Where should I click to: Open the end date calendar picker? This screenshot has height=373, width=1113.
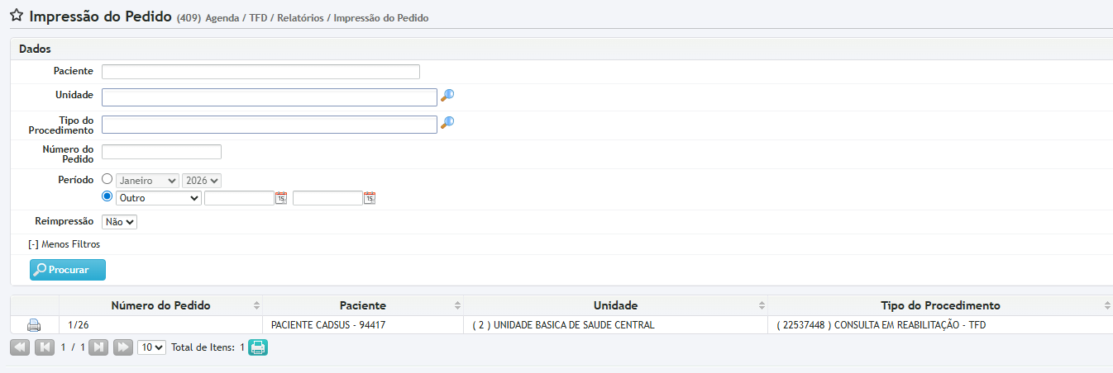point(370,198)
